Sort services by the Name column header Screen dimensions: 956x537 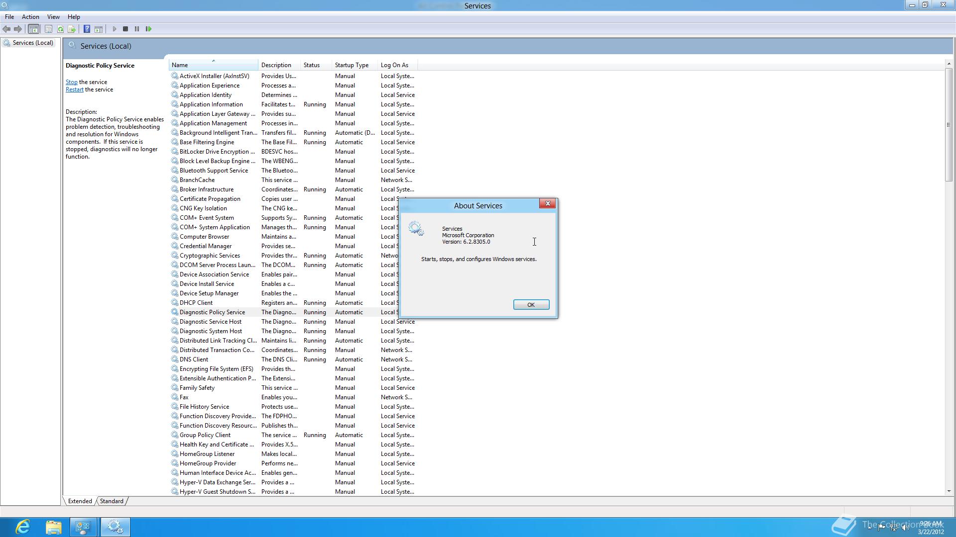tap(180, 65)
